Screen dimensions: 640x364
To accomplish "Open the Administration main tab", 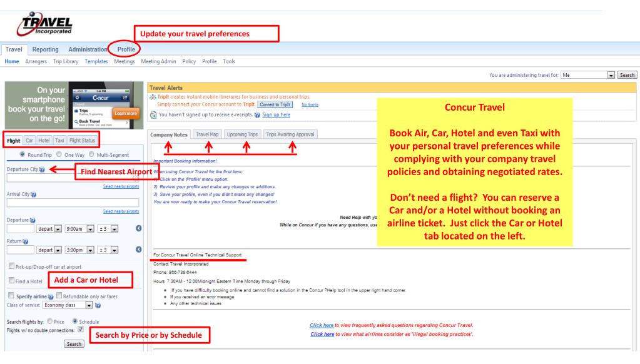I will point(88,49).
